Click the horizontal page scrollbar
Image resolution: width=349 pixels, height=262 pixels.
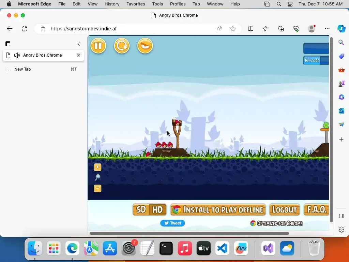pos(189,233)
